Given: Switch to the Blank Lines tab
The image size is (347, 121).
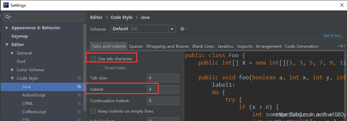Looking at the screenshot, I should click(x=203, y=46).
